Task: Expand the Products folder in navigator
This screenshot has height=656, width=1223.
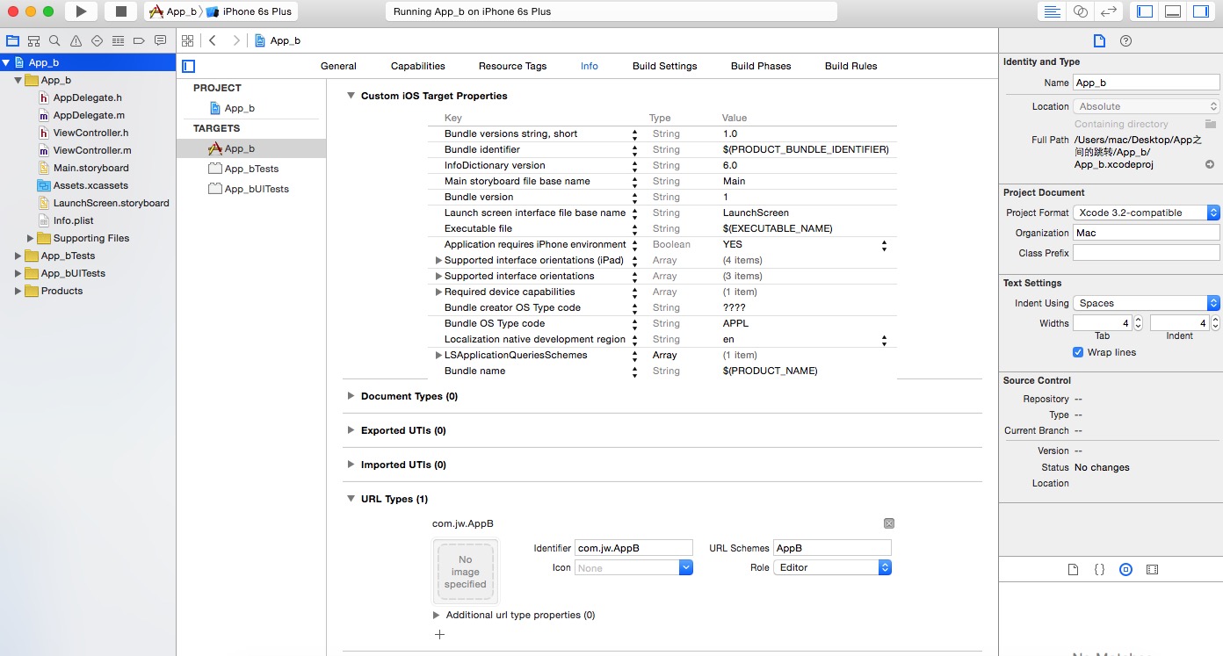Action: 18,291
